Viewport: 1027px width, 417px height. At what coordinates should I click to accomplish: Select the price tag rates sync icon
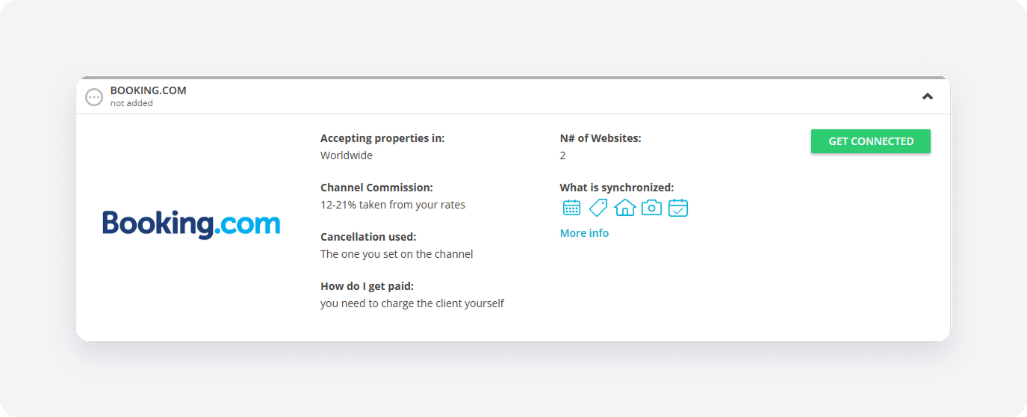(x=598, y=208)
